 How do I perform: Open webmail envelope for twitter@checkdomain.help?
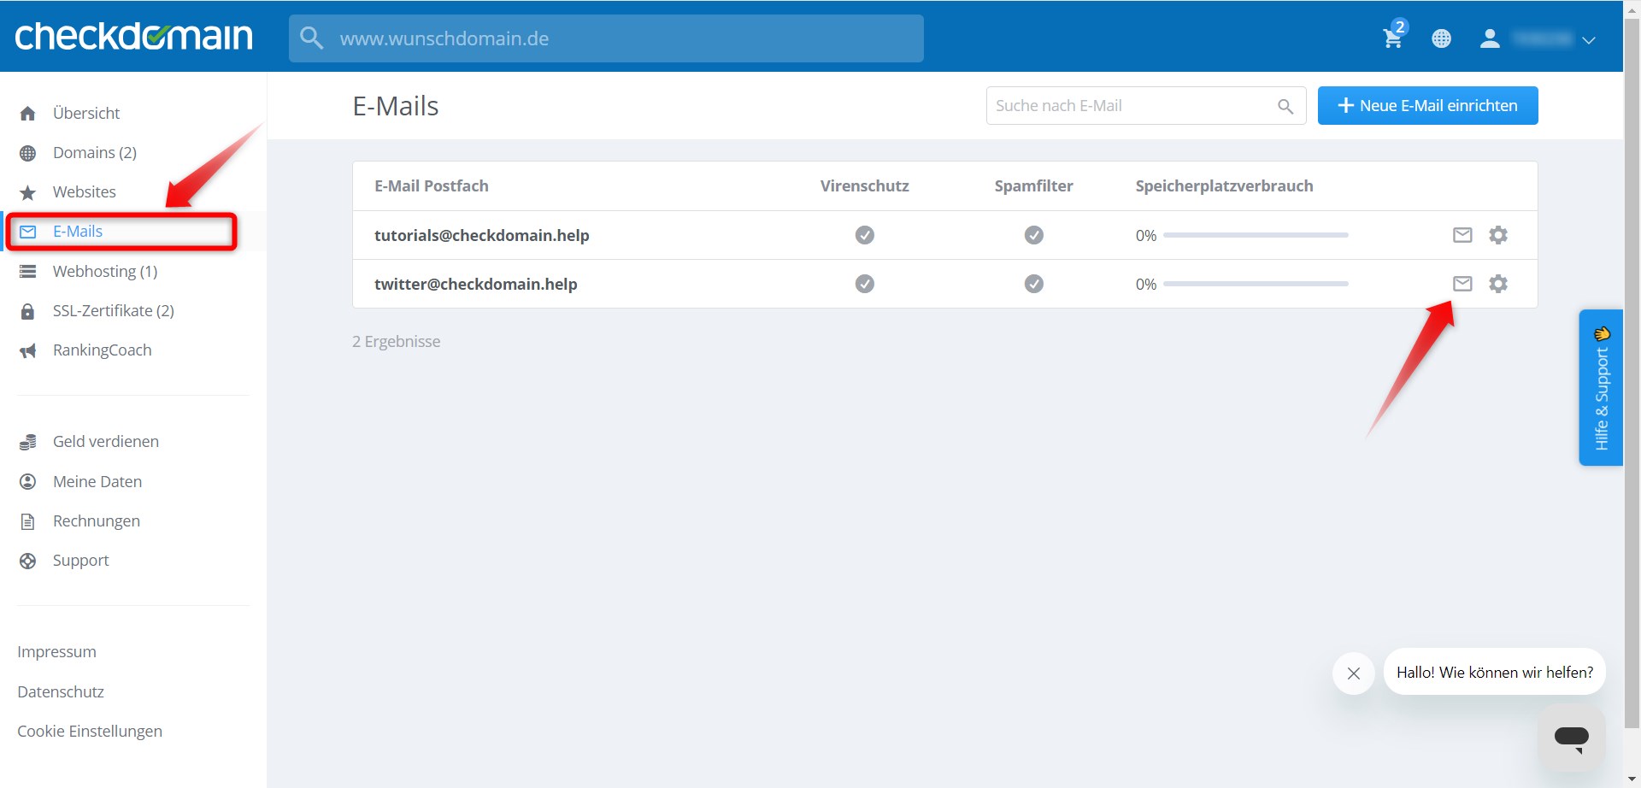[1462, 284]
